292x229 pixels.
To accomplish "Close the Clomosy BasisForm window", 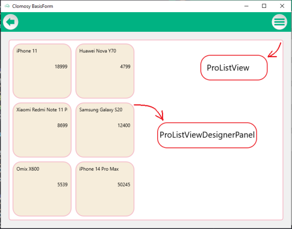I will [x=282, y=6].
